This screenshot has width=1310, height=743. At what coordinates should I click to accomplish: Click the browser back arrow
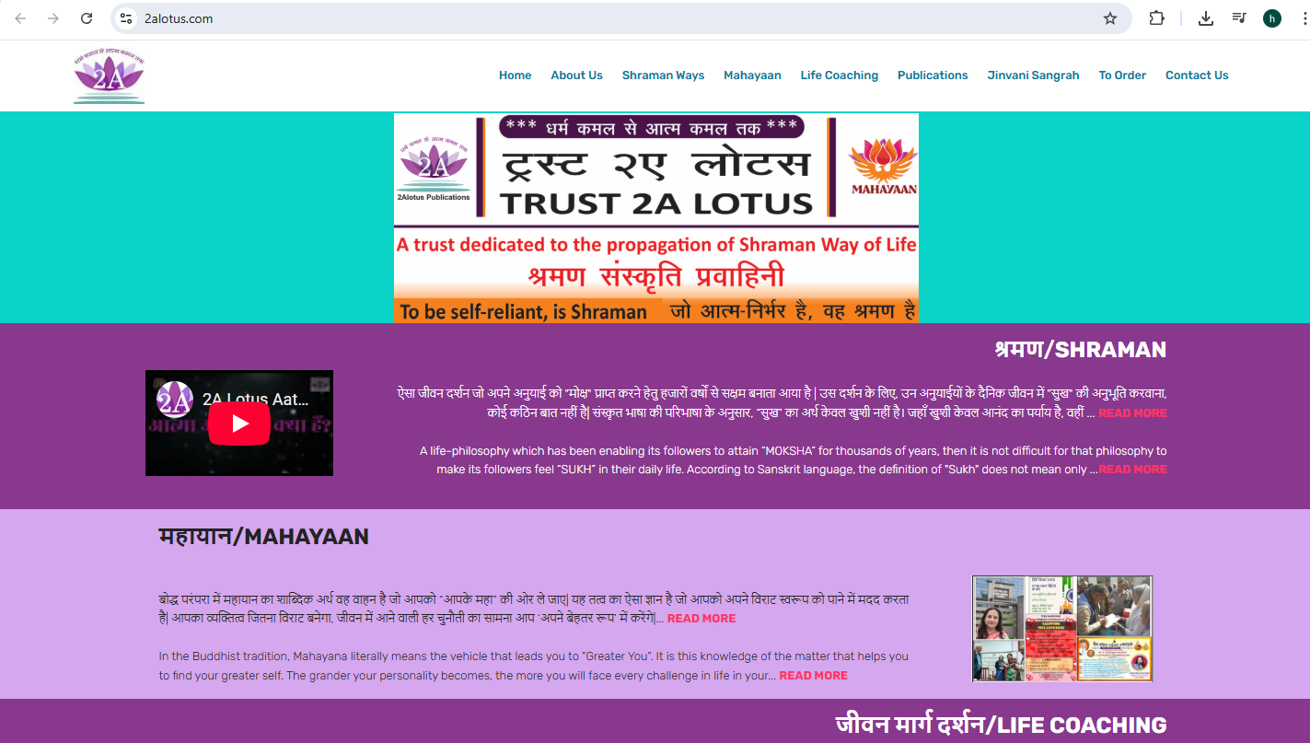pyautogui.click(x=20, y=18)
